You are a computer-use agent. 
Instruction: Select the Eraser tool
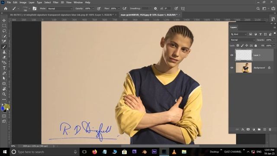coord(4,57)
